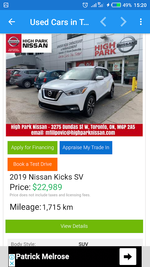Tap the battery indicator icon

(x=116, y=5)
